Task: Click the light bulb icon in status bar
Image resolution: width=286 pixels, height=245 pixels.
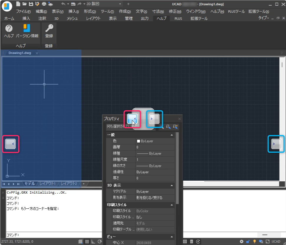Action: coord(254,241)
